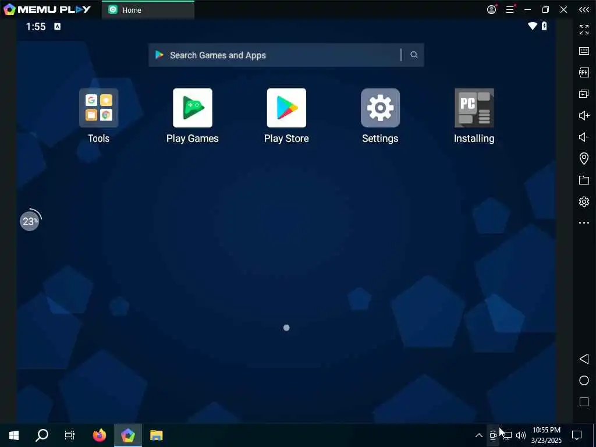Click the Meet Now tray icon
The image size is (596, 447).
point(493,435)
